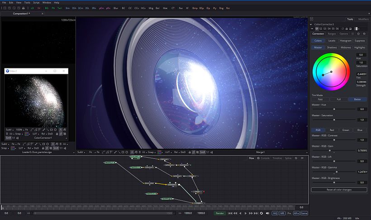Image resolution: width=371 pixels, height=220 pixels.
Task: Add a Merge (Mrg) tool from the toolbar
Action: click(x=151, y=8)
